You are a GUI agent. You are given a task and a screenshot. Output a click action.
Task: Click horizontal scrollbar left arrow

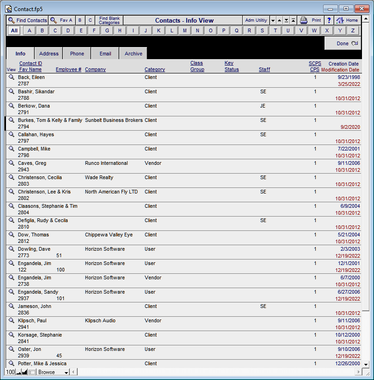point(74,372)
